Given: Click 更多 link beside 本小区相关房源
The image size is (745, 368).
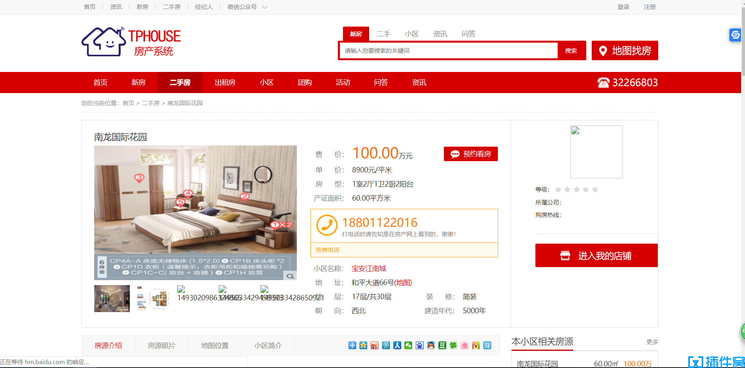Looking at the screenshot, I should pyautogui.click(x=652, y=342).
